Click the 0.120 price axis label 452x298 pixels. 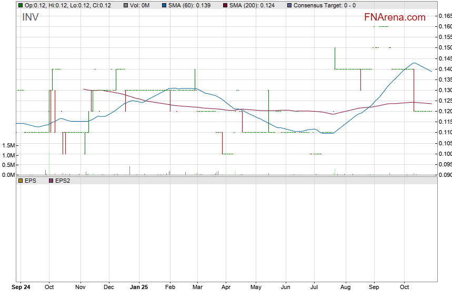(445, 112)
